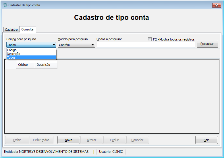Click the Alterar button
Screen dimensions: 224x158
coord(92,140)
